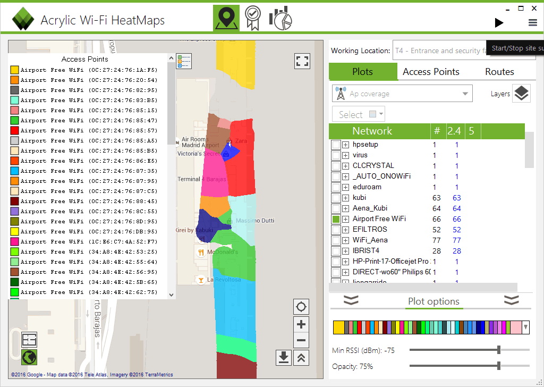The image size is (544, 387).
Task: Click the Access Points legend scrollbar up arrow
Action: (171, 58)
